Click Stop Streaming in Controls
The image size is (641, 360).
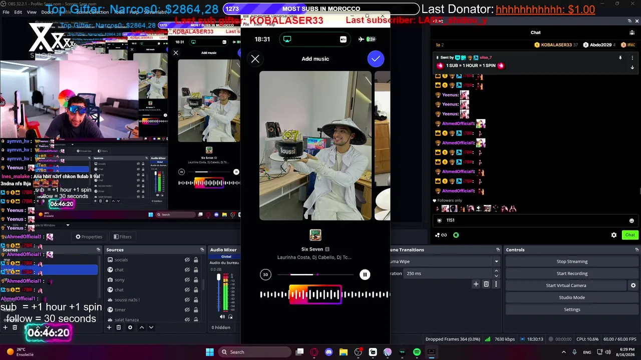[572, 261]
